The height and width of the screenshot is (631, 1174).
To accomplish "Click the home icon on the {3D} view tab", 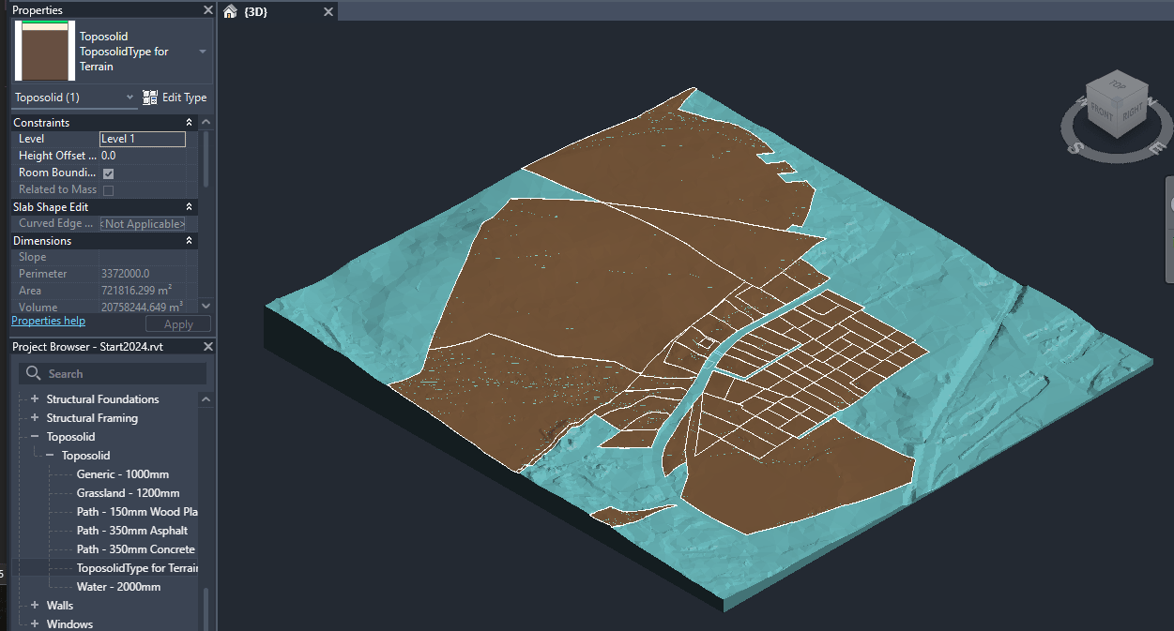I will pos(229,11).
